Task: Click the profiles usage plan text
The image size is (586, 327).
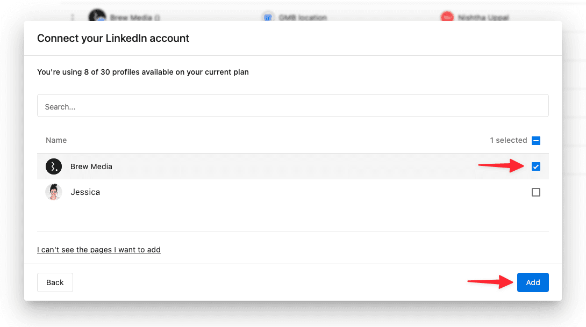Action: coord(143,72)
